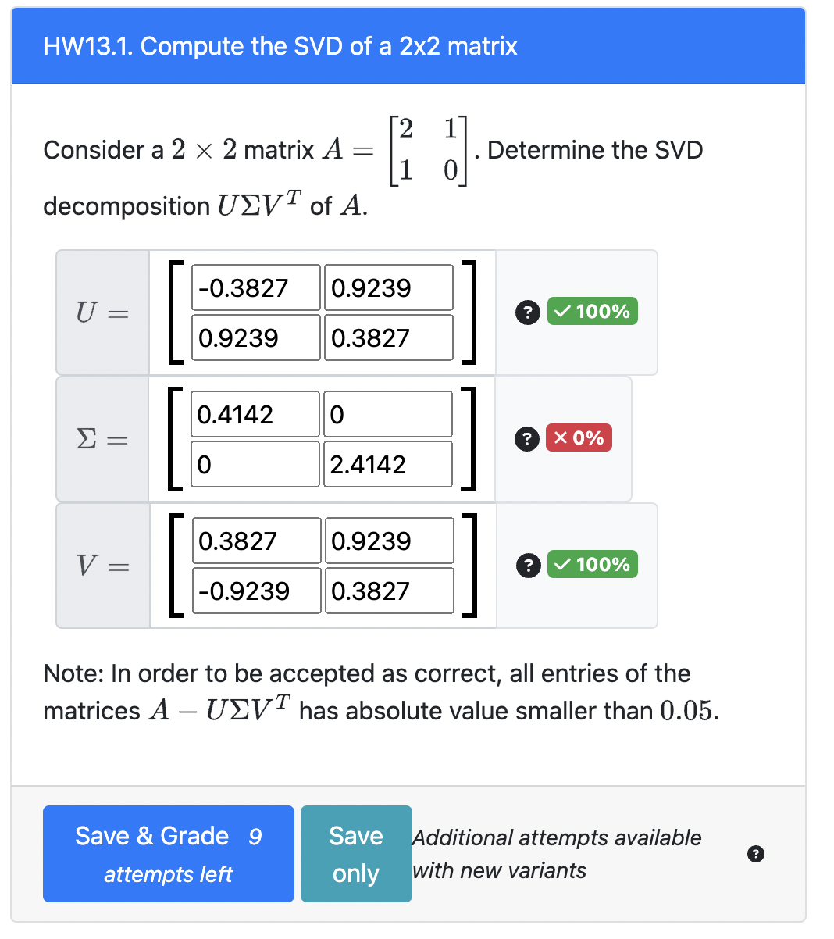
Task: Click the 2.4142 entry of Sigma
Action: point(388,463)
